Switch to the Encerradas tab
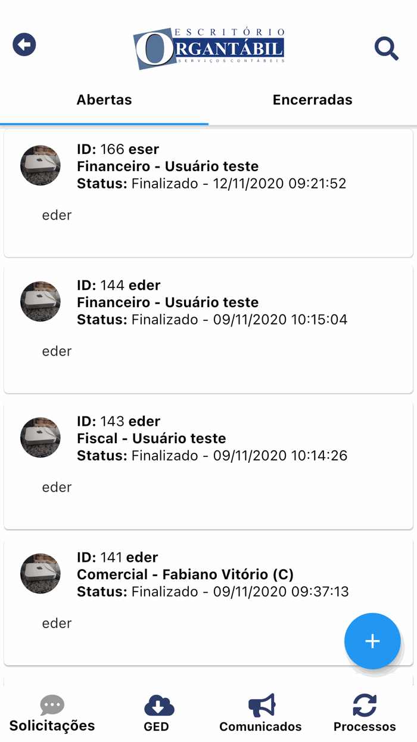 (313, 100)
